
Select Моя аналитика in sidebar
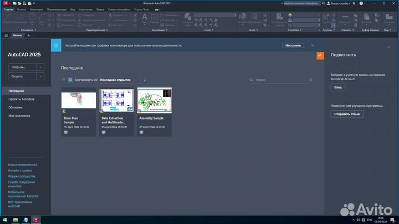(19, 116)
